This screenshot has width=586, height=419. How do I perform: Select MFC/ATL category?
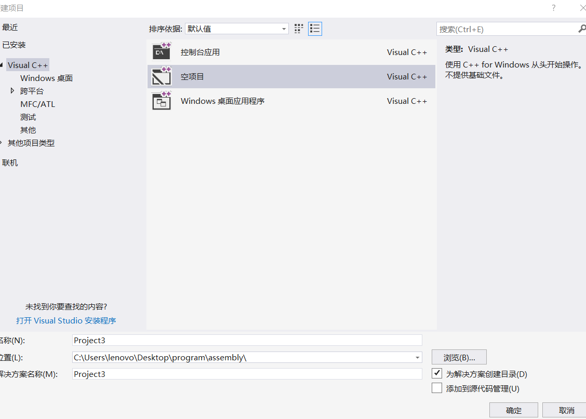pyautogui.click(x=38, y=104)
